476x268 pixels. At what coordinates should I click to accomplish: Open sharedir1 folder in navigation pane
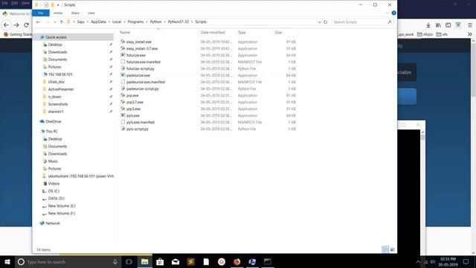(x=56, y=112)
